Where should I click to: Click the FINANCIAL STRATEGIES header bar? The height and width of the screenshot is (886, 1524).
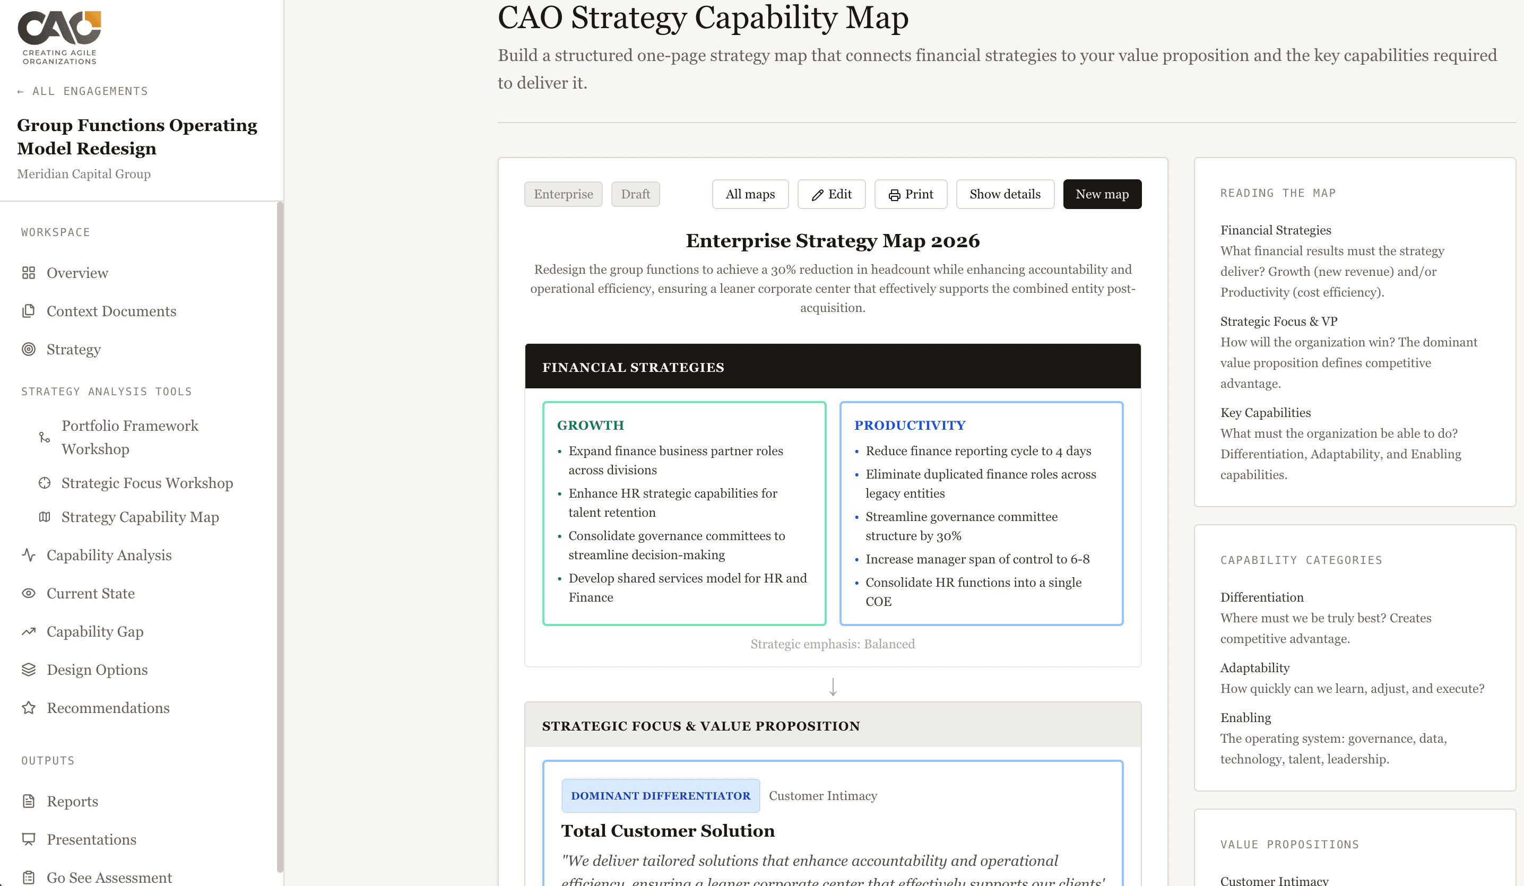point(832,367)
